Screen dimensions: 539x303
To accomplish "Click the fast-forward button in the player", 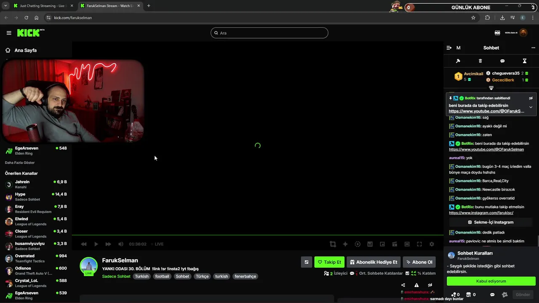I will [108, 244].
